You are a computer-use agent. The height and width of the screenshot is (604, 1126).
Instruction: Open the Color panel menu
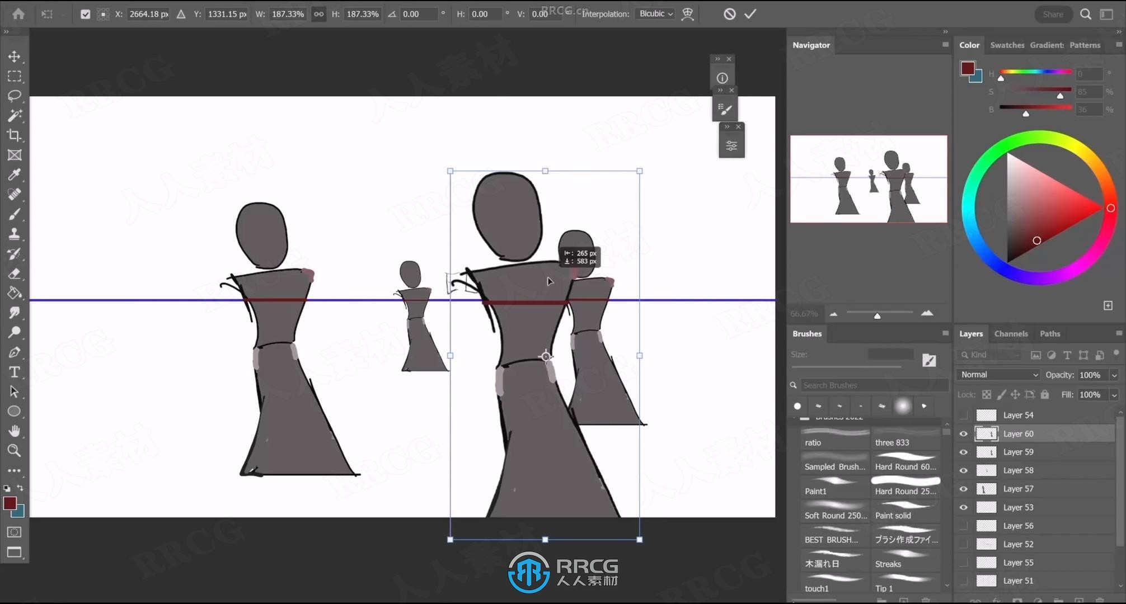pos(1118,45)
